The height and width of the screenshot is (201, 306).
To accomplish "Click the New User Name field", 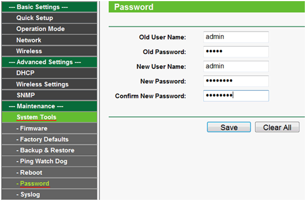I will click(236, 66).
